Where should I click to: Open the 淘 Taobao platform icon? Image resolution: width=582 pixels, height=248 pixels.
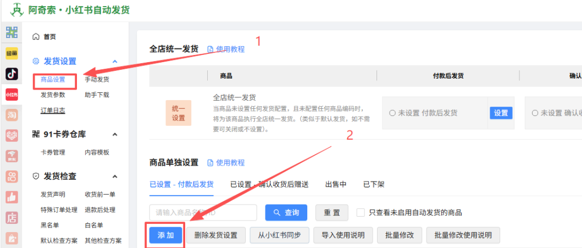[x=12, y=115]
